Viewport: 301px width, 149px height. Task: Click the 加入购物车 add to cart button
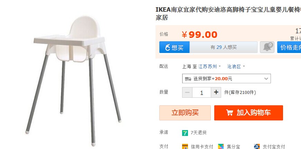[x=248, y=113]
